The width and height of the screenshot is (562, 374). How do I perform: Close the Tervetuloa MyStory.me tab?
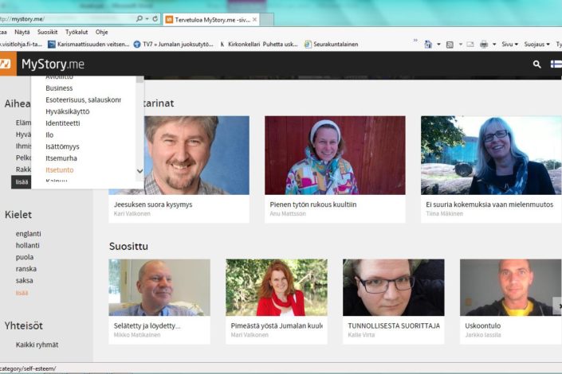click(254, 20)
